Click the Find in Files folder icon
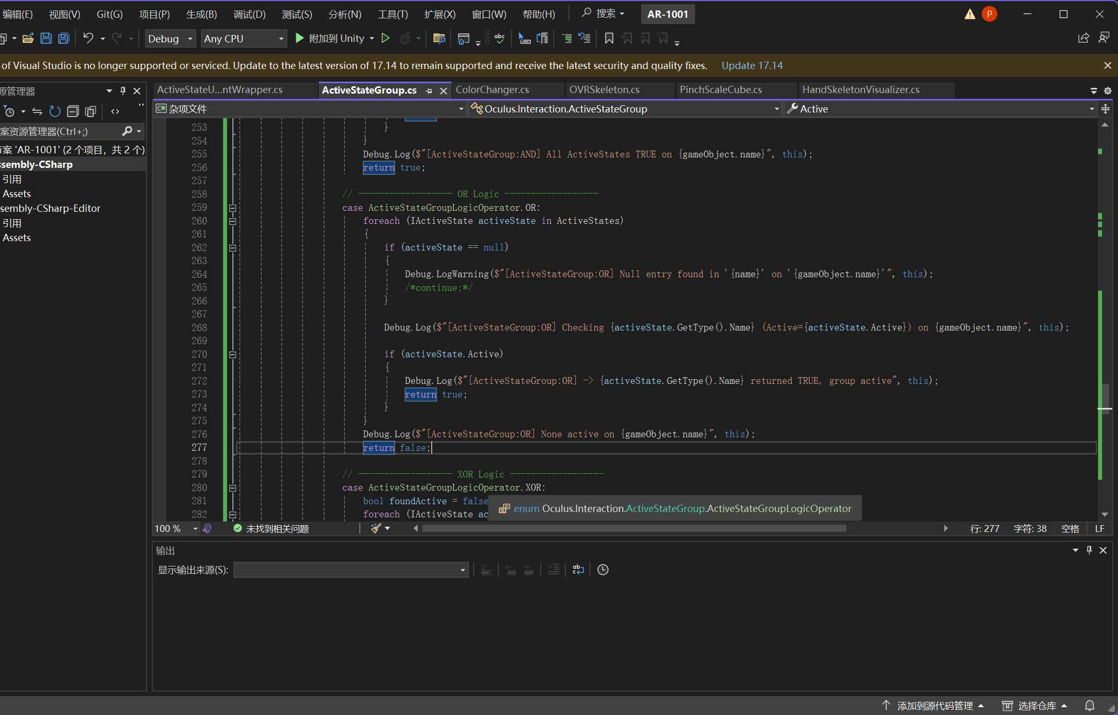 (439, 38)
